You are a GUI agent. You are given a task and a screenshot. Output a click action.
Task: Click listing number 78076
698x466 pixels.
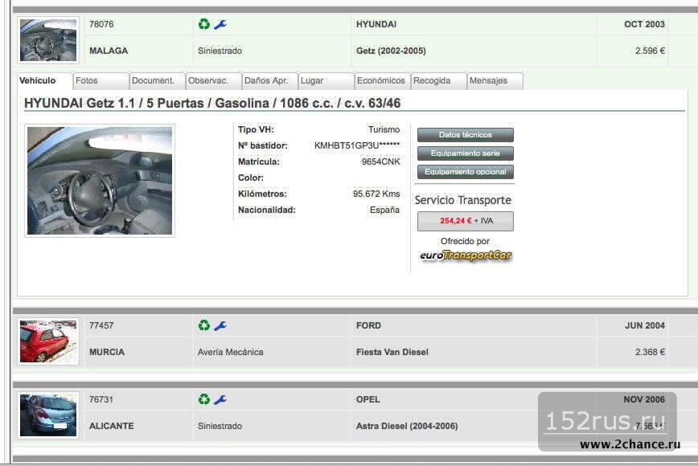[101, 24]
